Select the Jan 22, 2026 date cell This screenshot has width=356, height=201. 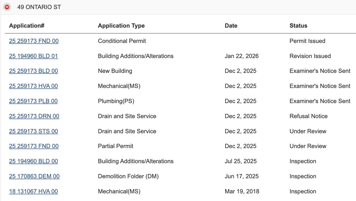pos(242,56)
